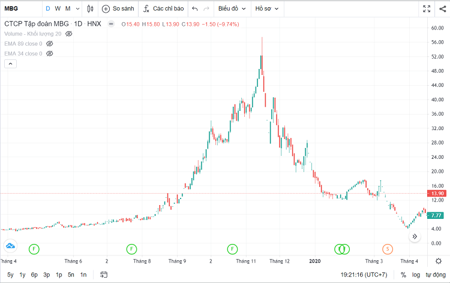Expand the Biểu đồ dropdown
The image size is (450, 283).
(x=231, y=9)
